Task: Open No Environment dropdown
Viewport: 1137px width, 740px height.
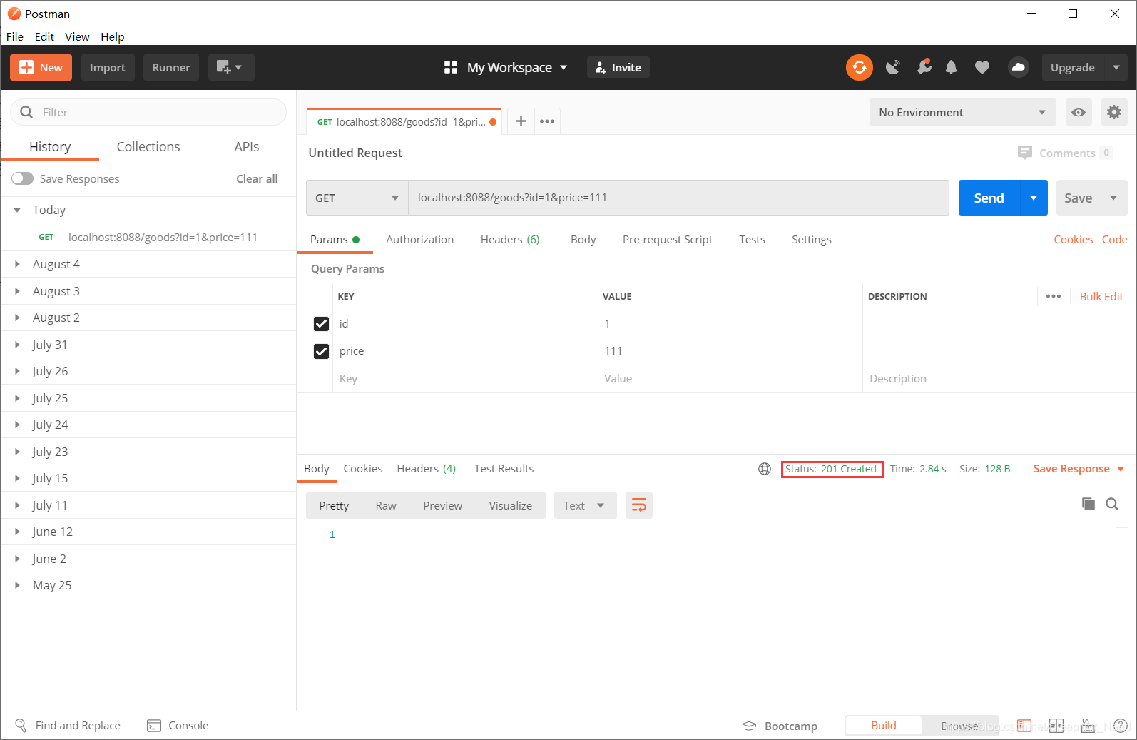Action: (x=962, y=112)
